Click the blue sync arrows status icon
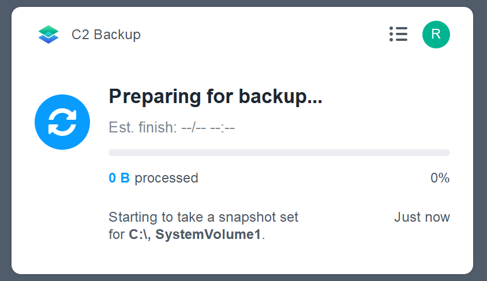487x281 pixels. point(62,122)
